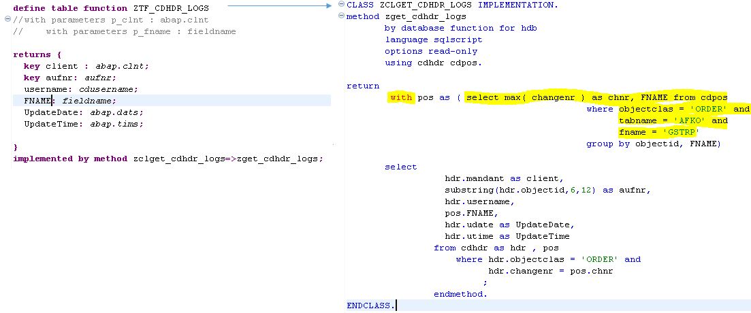Click 'by database function for hdb' line
This screenshot has height=313, width=751.
[461, 28]
